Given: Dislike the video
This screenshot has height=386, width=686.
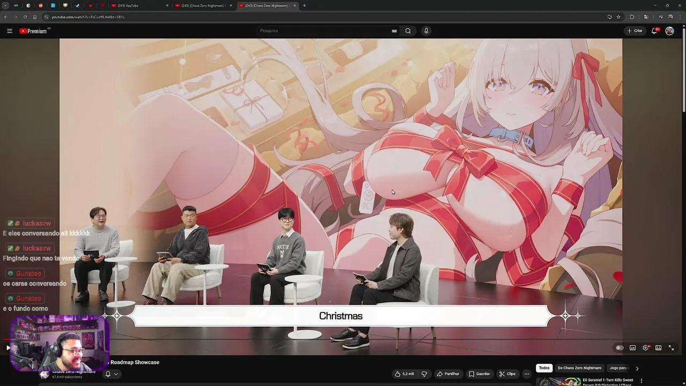Looking at the screenshot, I should pyautogui.click(x=424, y=374).
